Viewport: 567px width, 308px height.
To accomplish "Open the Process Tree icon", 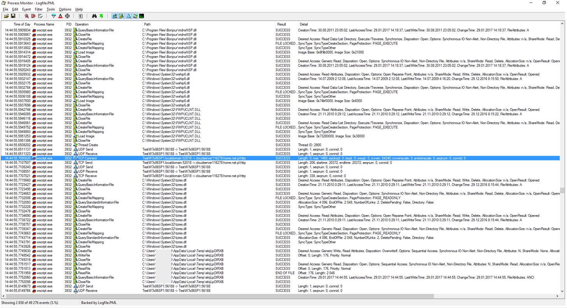I will [x=81, y=16].
